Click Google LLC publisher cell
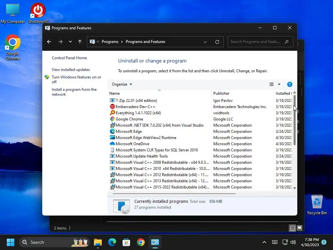This screenshot has width=333, height=250. coord(223,119)
